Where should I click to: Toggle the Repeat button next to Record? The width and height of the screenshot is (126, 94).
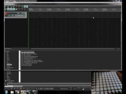(x=24, y=89)
